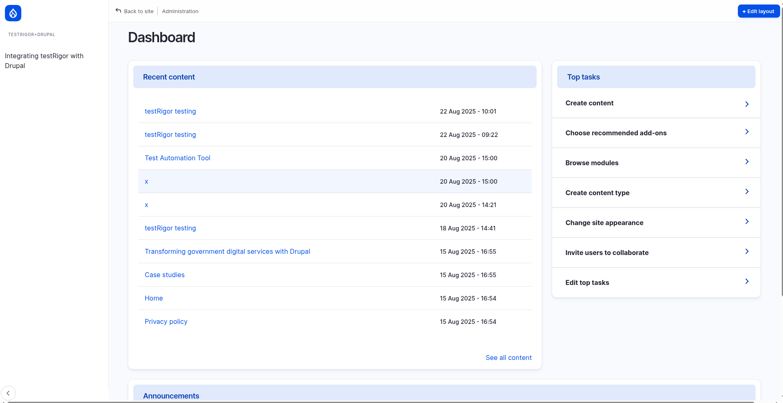Open the See all content link
Screen dimensions: 783x403
tap(508, 357)
